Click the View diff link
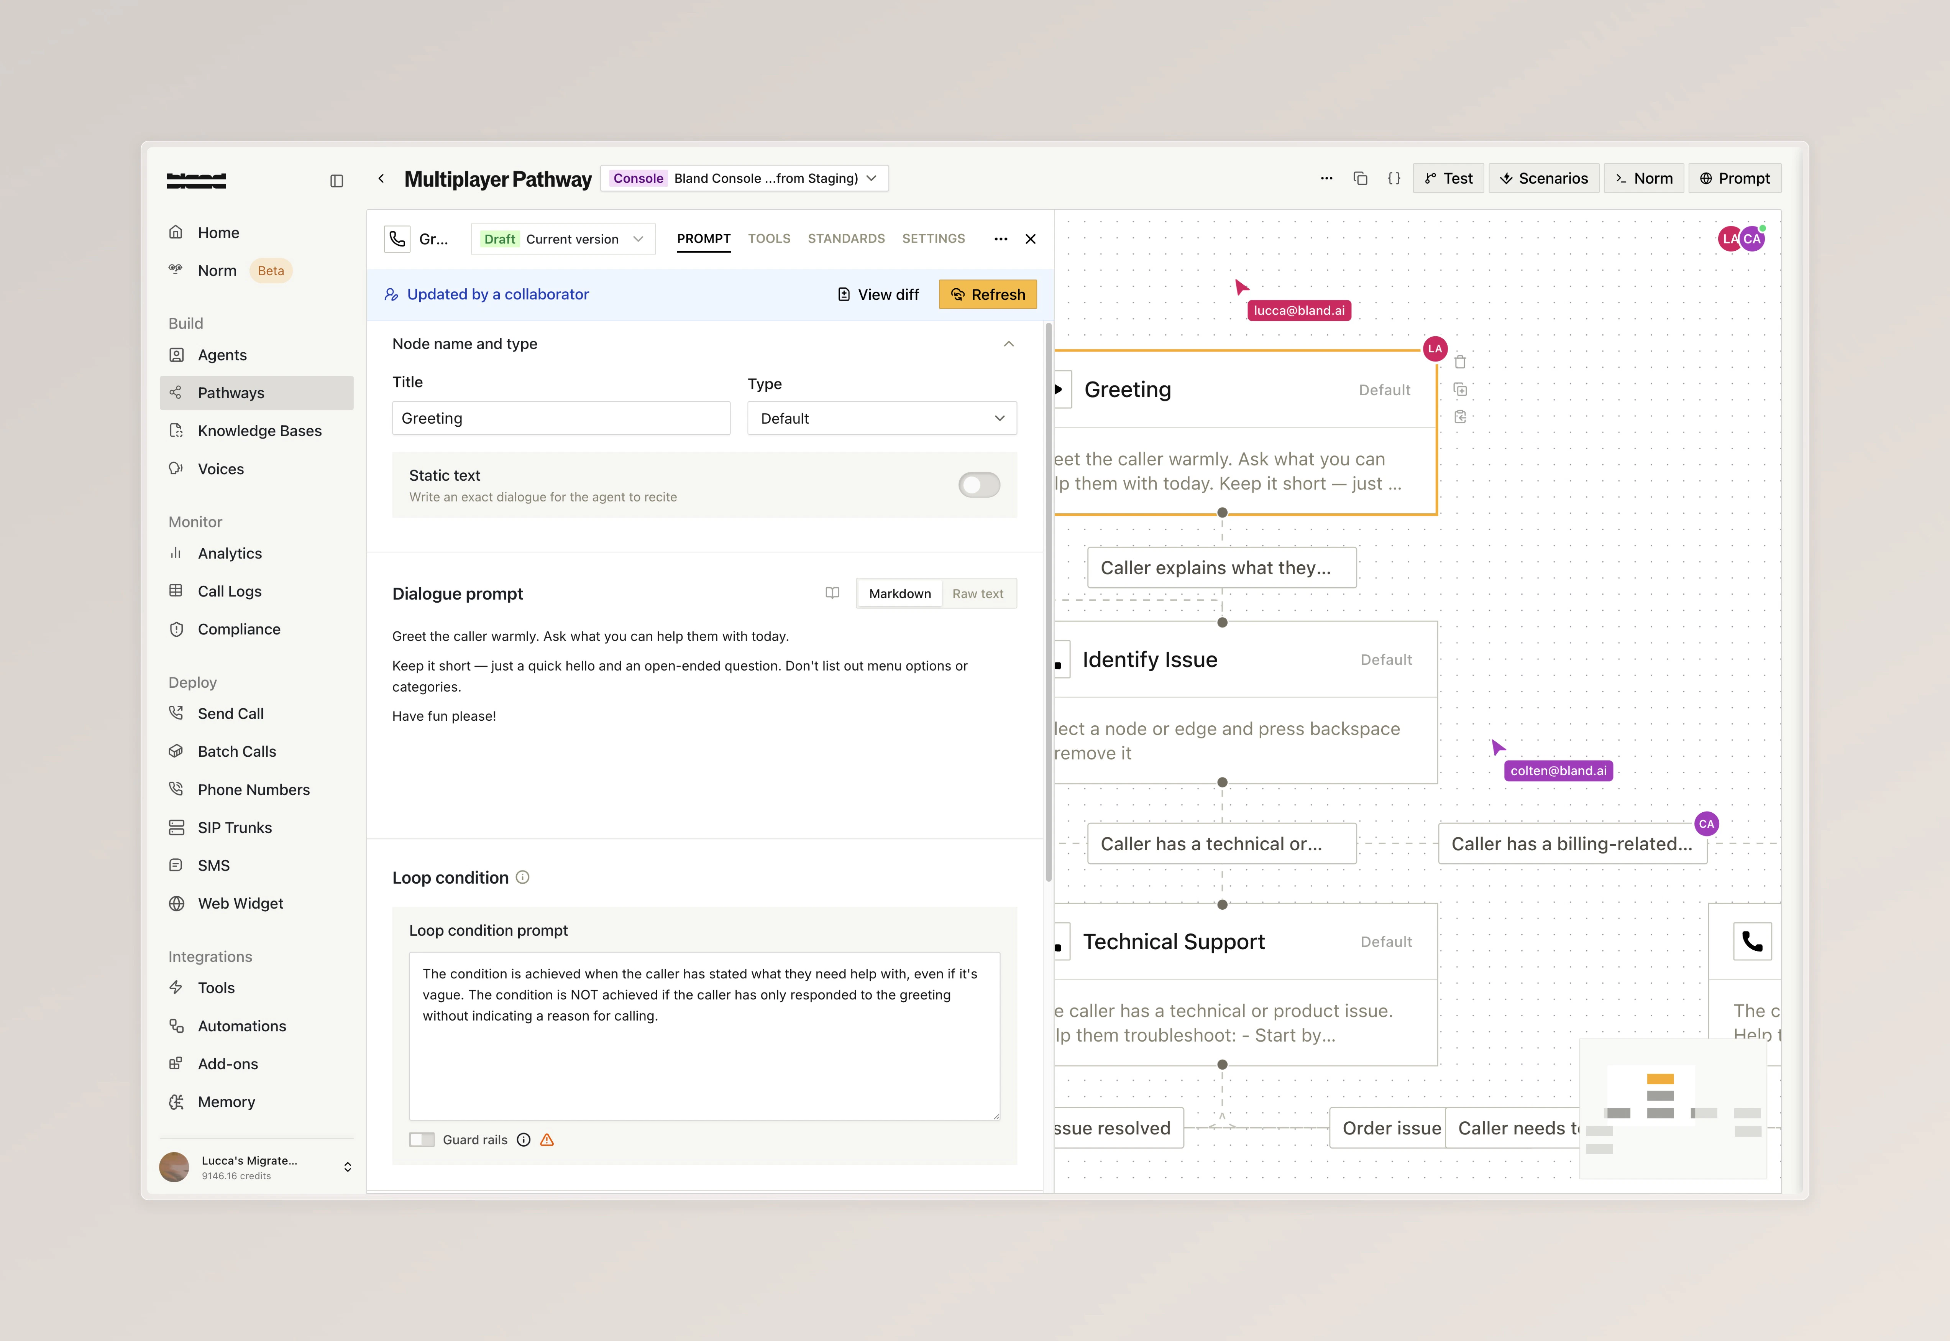 (x=878, y=294)
